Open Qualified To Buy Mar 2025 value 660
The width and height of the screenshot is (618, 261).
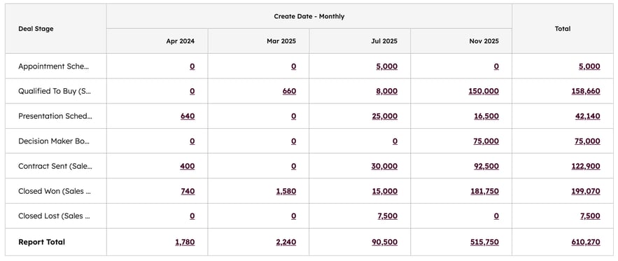tap(289, 91)
